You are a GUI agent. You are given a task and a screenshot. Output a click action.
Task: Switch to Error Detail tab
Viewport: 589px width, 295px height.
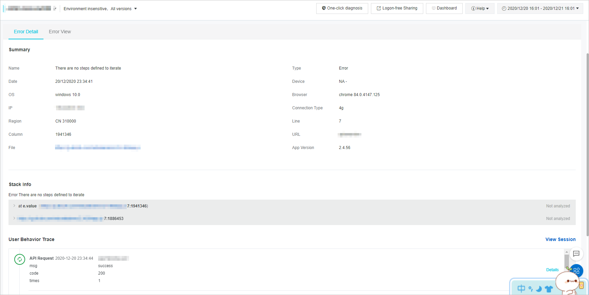click(x=26, y=32)
